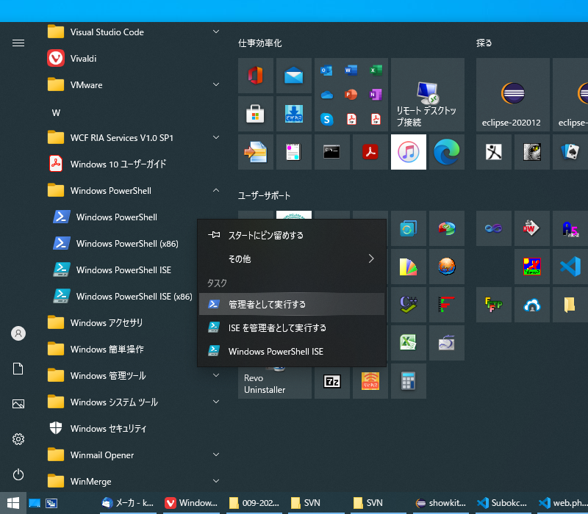
Task: Expand the Windows 管理ツール folder
Action: (216, 375)
